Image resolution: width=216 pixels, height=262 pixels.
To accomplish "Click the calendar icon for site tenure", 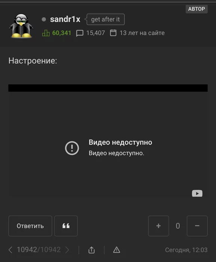I will (x=113, y=33).
